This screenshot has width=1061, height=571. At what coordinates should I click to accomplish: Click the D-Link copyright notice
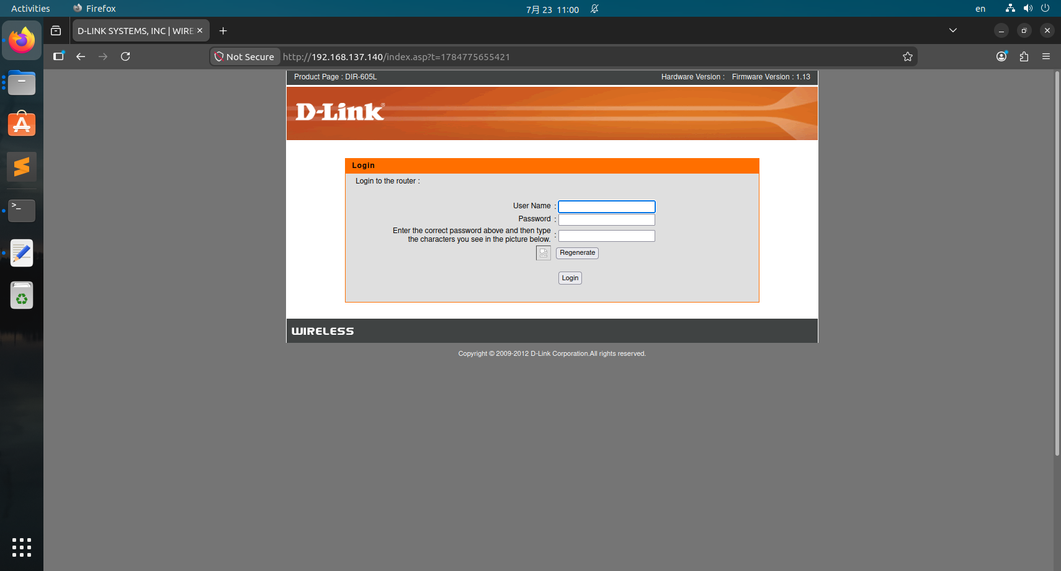[x=552, y=354]
